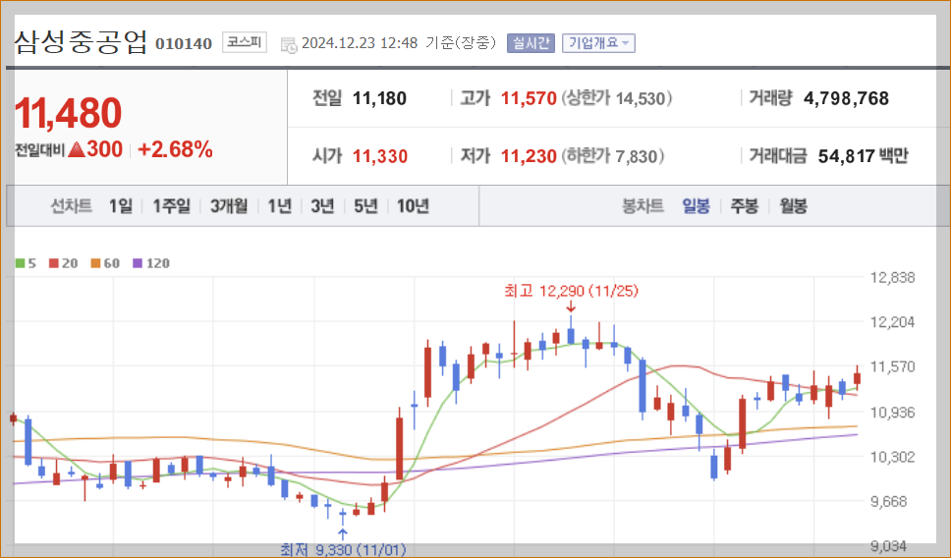
Task: Show the 3년 line chart
Action: [x=322, y=206]
